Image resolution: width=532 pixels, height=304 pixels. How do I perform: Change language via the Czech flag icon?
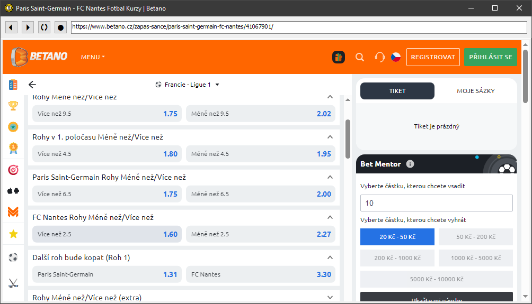[396, 57]
